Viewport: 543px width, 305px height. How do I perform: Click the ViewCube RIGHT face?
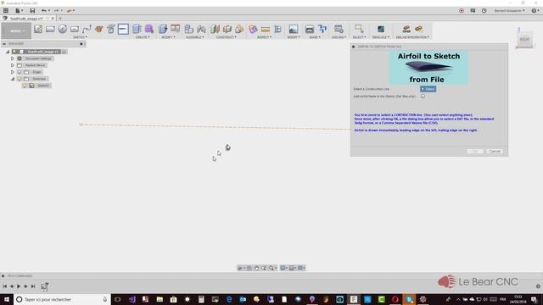coord(524,39)
